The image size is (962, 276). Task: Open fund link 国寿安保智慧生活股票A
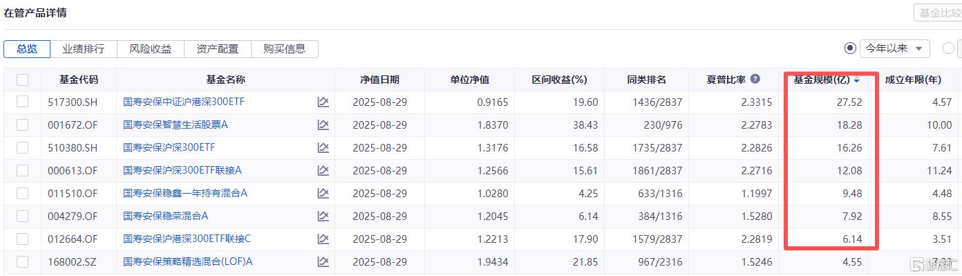[x=176, y=125]
